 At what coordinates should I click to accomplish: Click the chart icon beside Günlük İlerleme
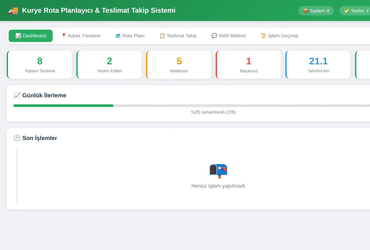(17, 95)
